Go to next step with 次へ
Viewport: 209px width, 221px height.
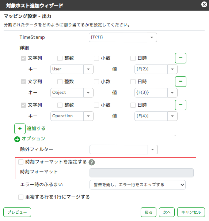pyautogui.click(x=167, y=212)
